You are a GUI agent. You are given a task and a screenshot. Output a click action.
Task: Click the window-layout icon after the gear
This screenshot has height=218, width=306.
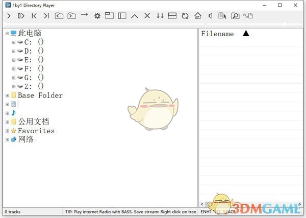(109, 16)
